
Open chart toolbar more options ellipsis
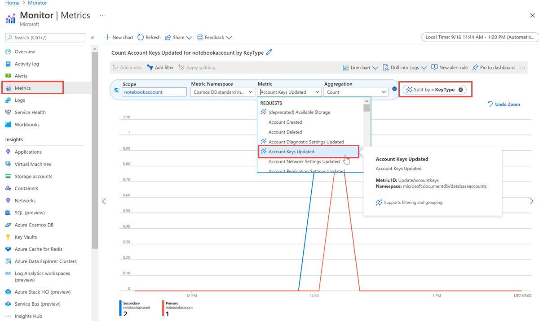click(x=522, y=68)
